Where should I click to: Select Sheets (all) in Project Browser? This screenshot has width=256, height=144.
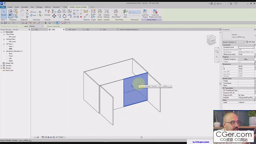coord(10,63)
